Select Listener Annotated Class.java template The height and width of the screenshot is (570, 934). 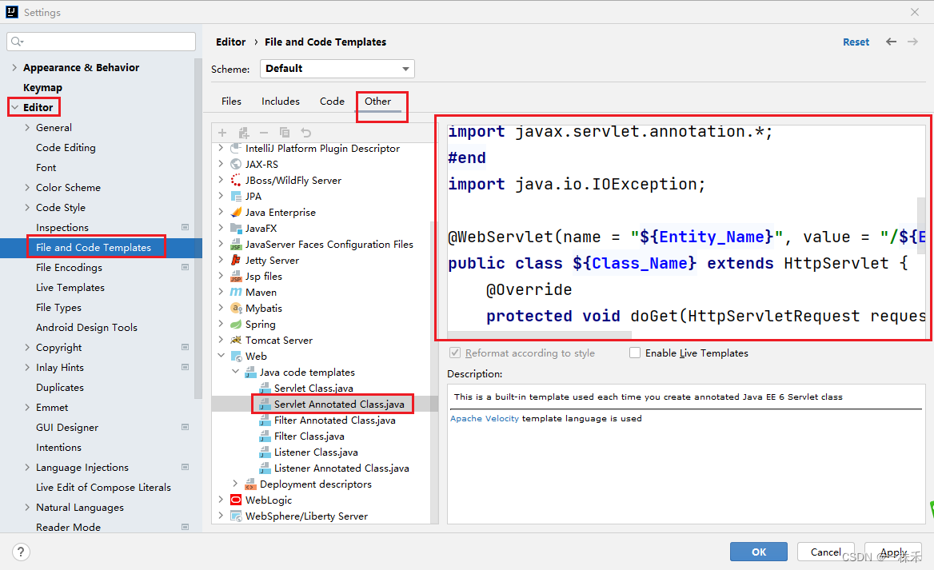(x=341, y=468)
